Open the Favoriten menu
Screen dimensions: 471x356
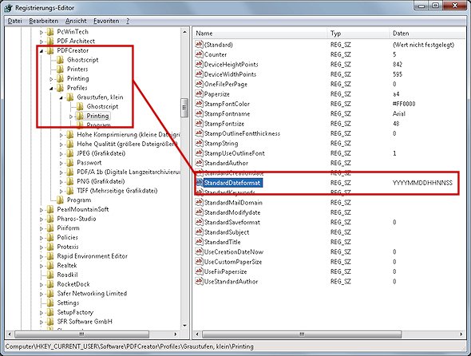pyautogui.click(x=106, y=21)
